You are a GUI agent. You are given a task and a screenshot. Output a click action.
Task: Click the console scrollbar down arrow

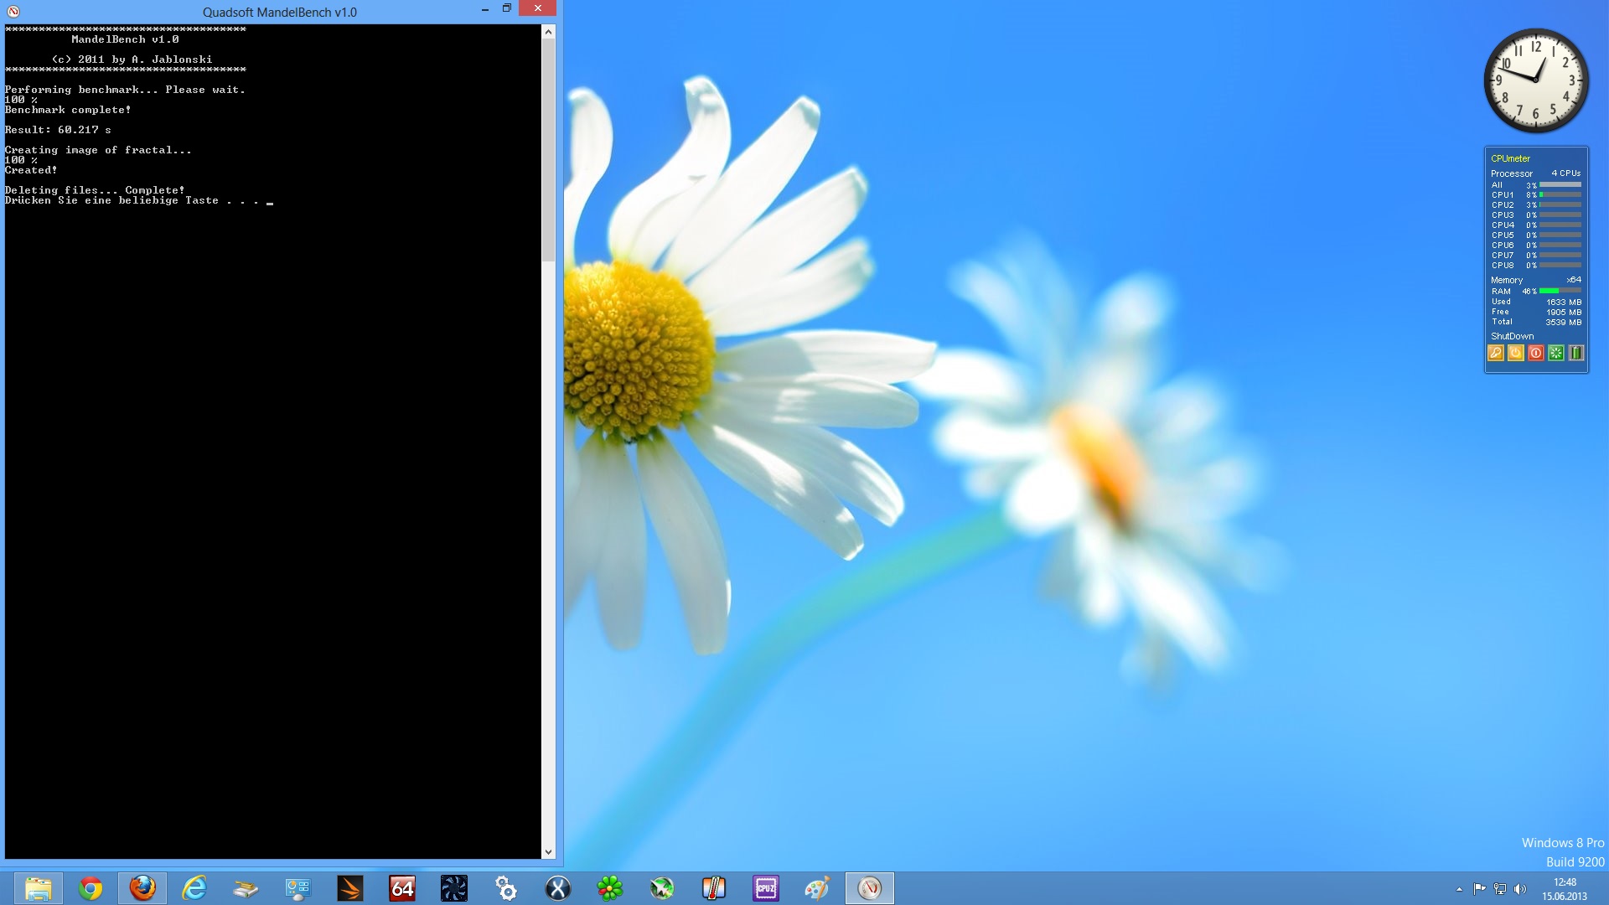pos(548,852)
